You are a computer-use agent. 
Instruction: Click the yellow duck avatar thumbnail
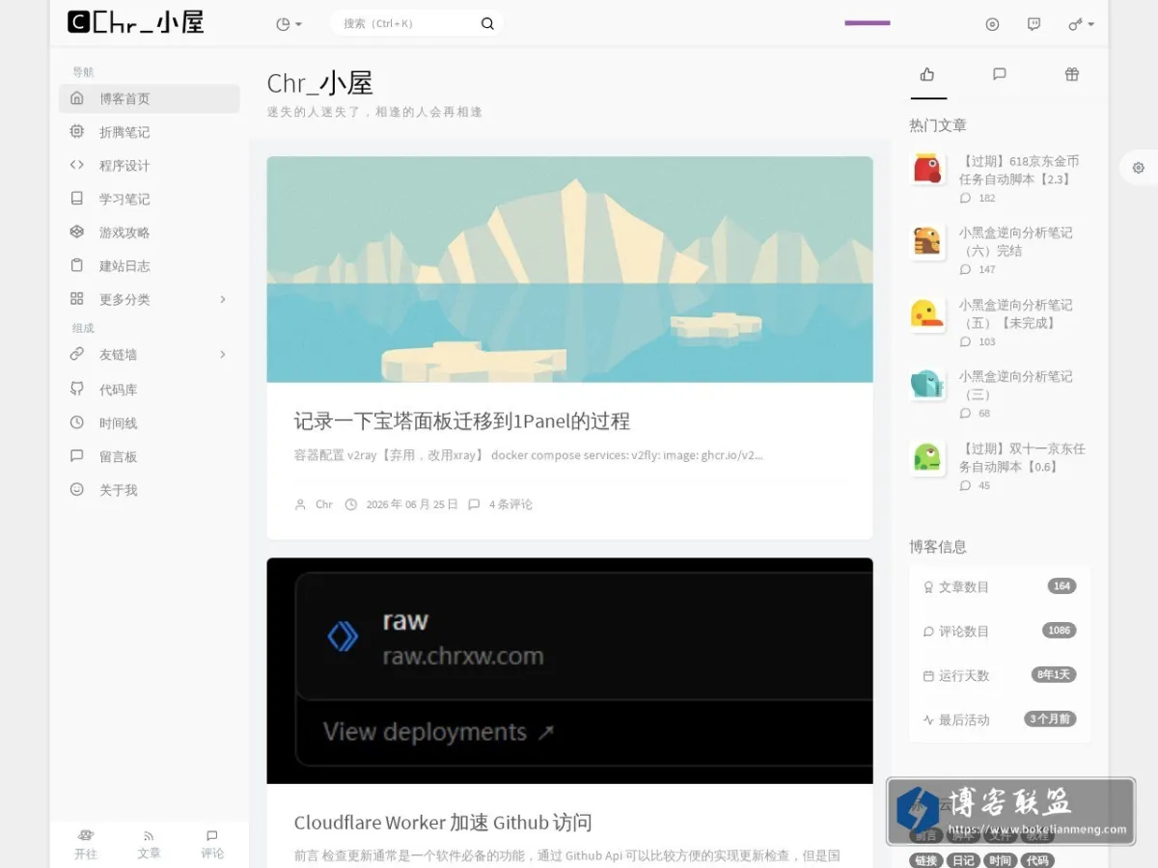[x=927, y=313]
